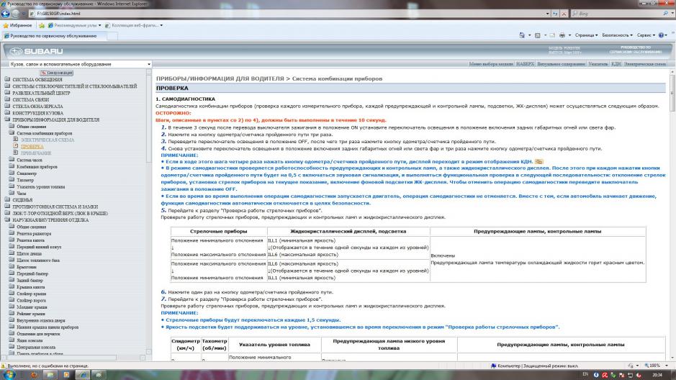Open the Favorites star button

point(17,25)
